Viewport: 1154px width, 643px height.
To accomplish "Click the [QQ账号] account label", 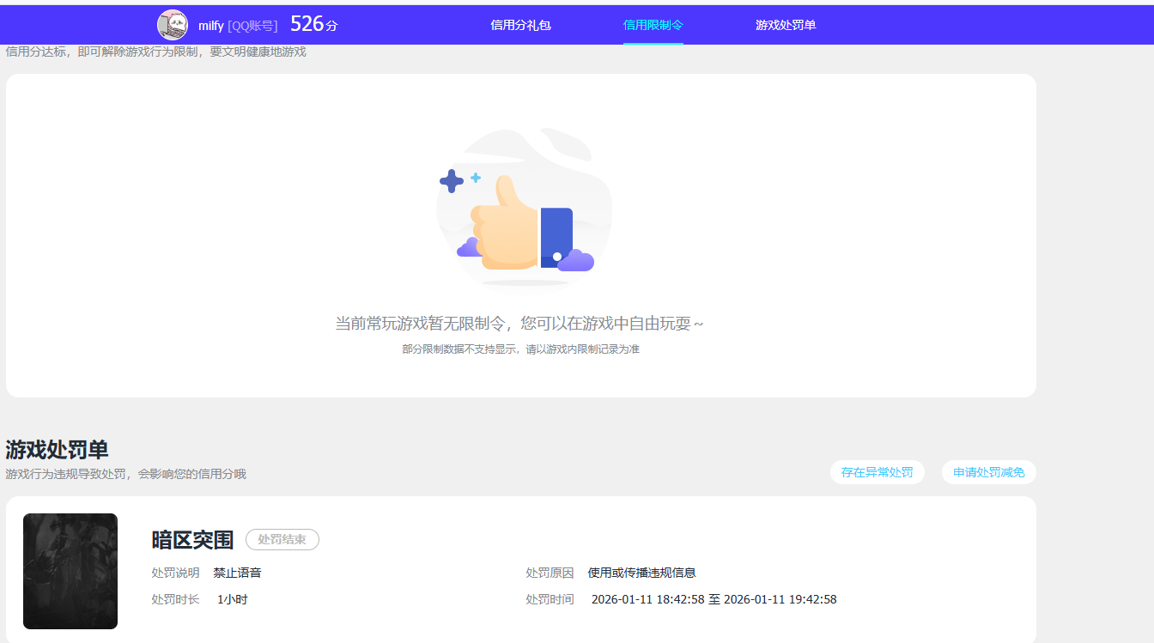I will pos(252,26).
